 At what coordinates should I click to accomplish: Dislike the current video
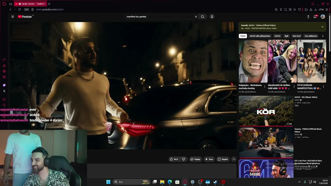pos(184,159)
